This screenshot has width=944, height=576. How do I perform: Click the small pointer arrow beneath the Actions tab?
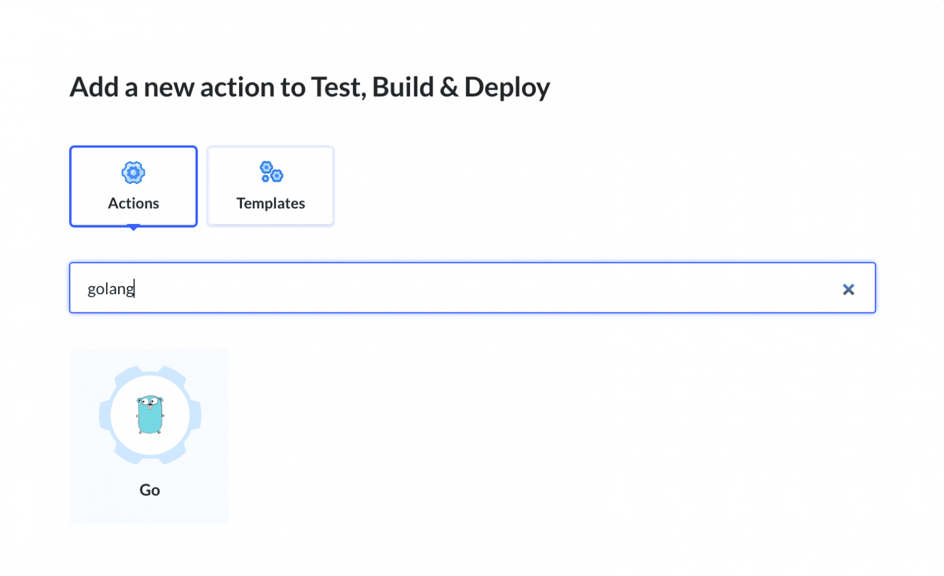click(x=134, y=228)
